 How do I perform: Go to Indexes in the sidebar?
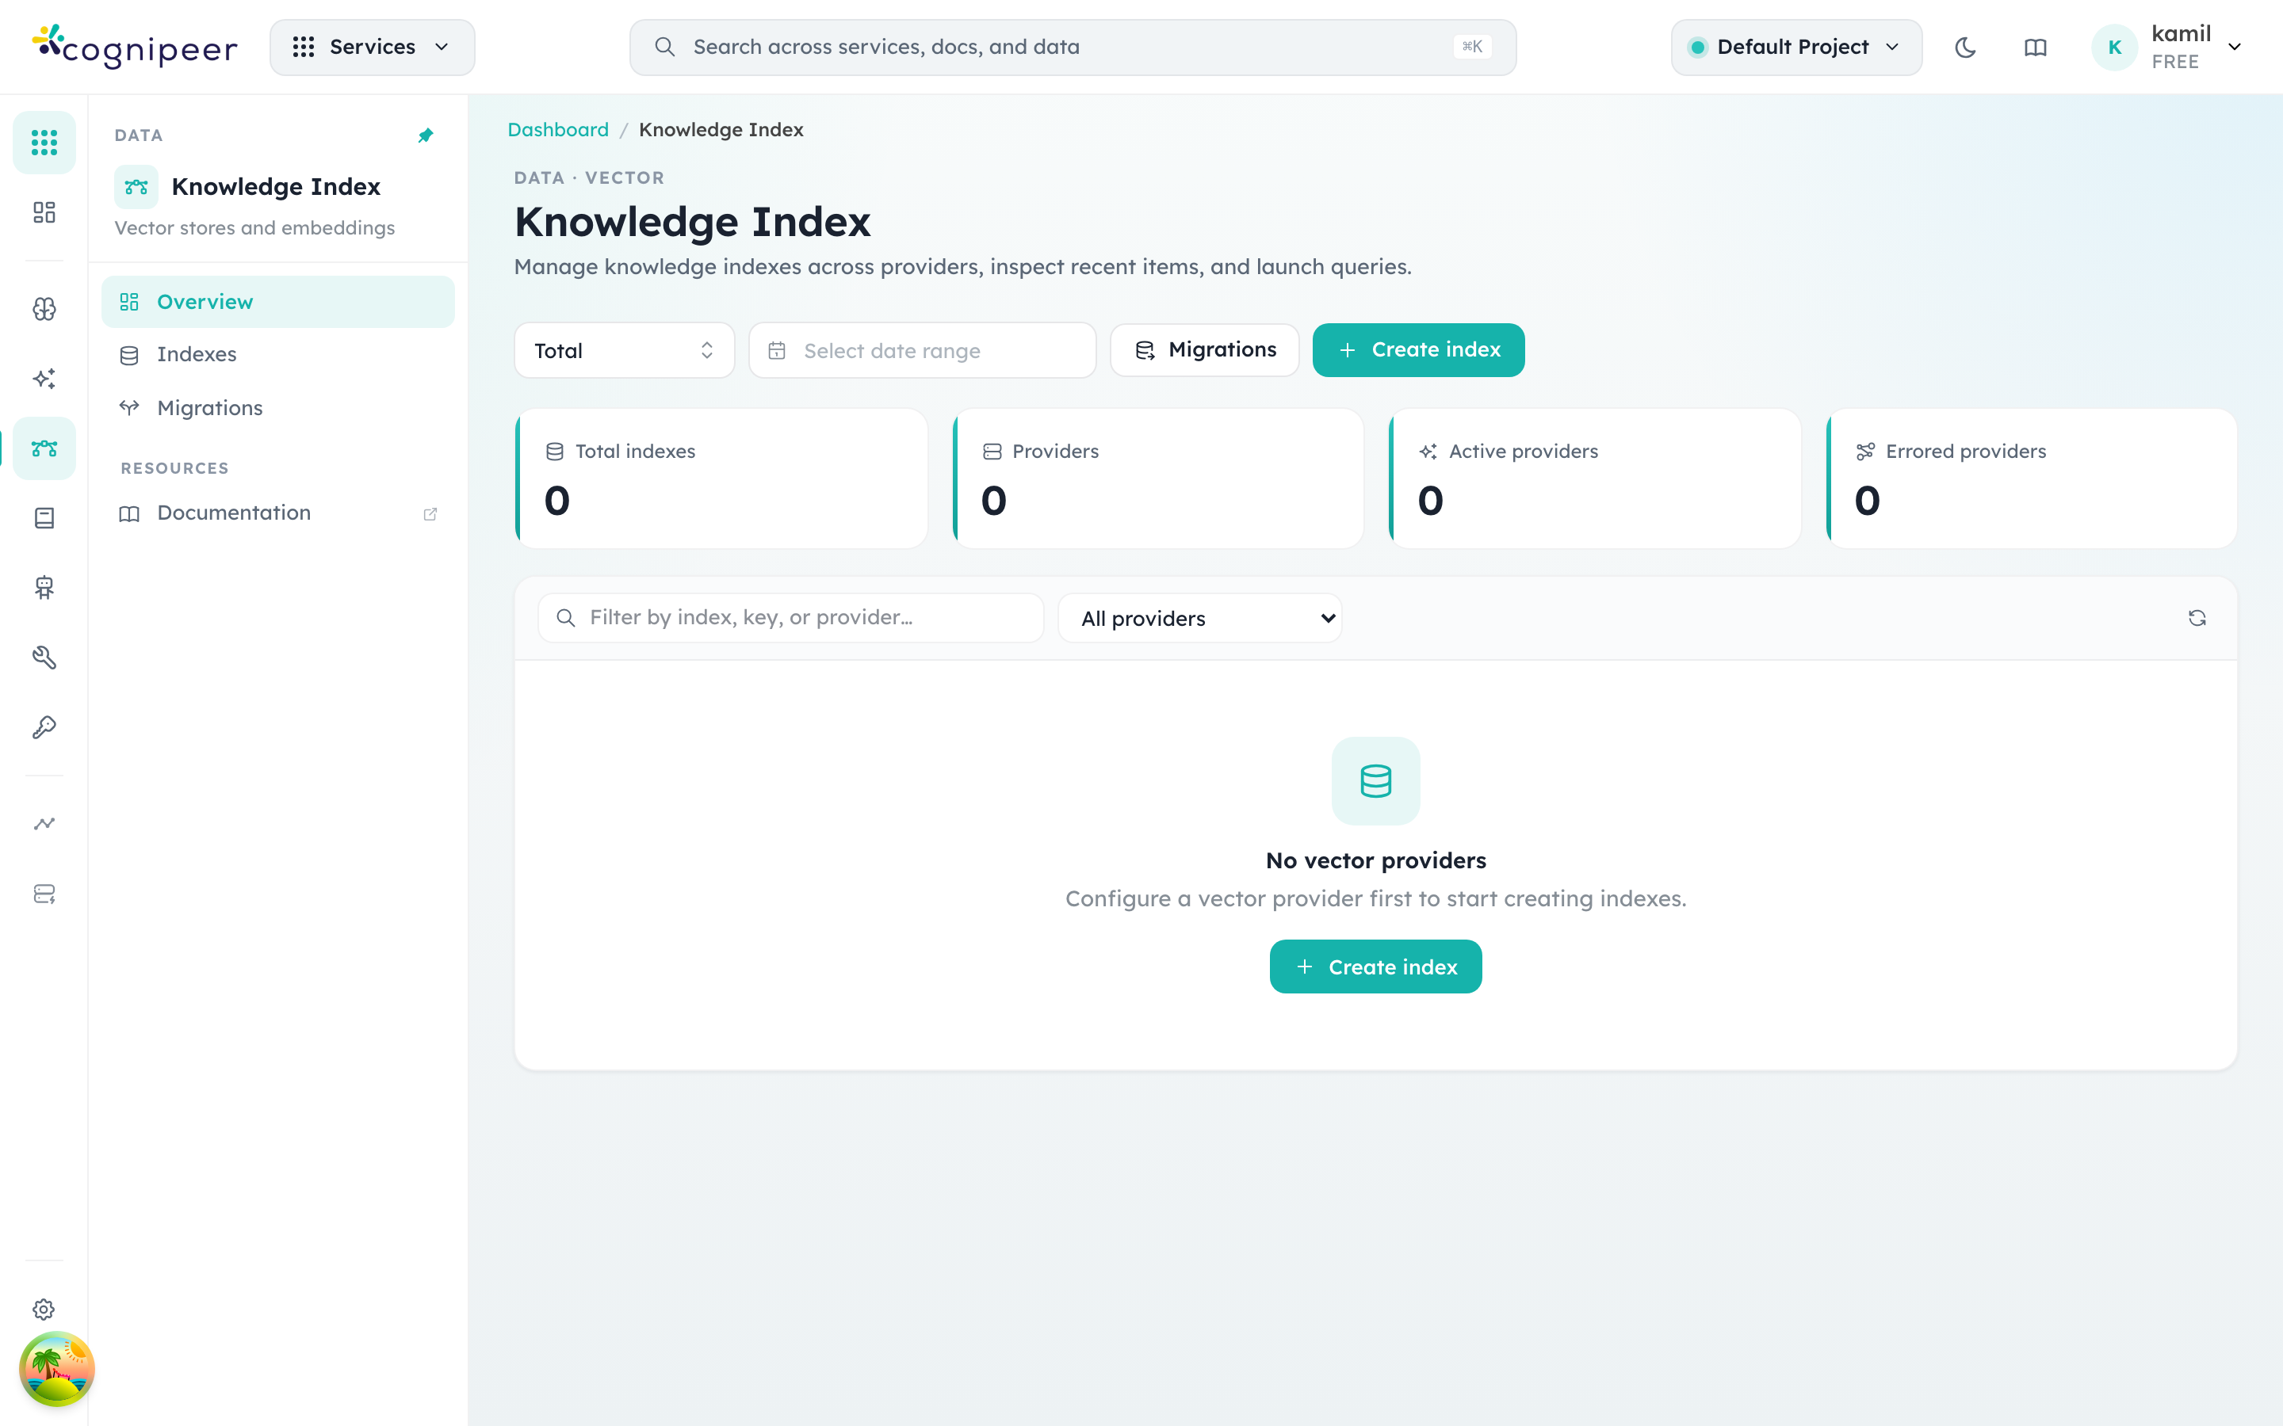coord(278,355)
